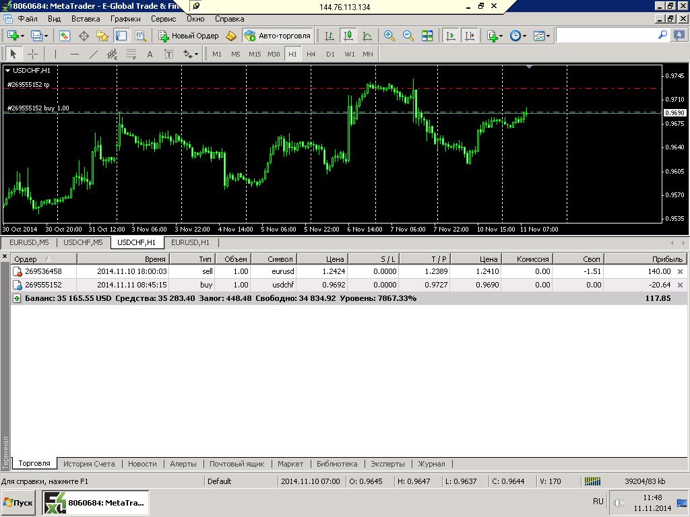The image size is (690, 517).
Task: Zoom in on the chart
Action: coord(389,36)
